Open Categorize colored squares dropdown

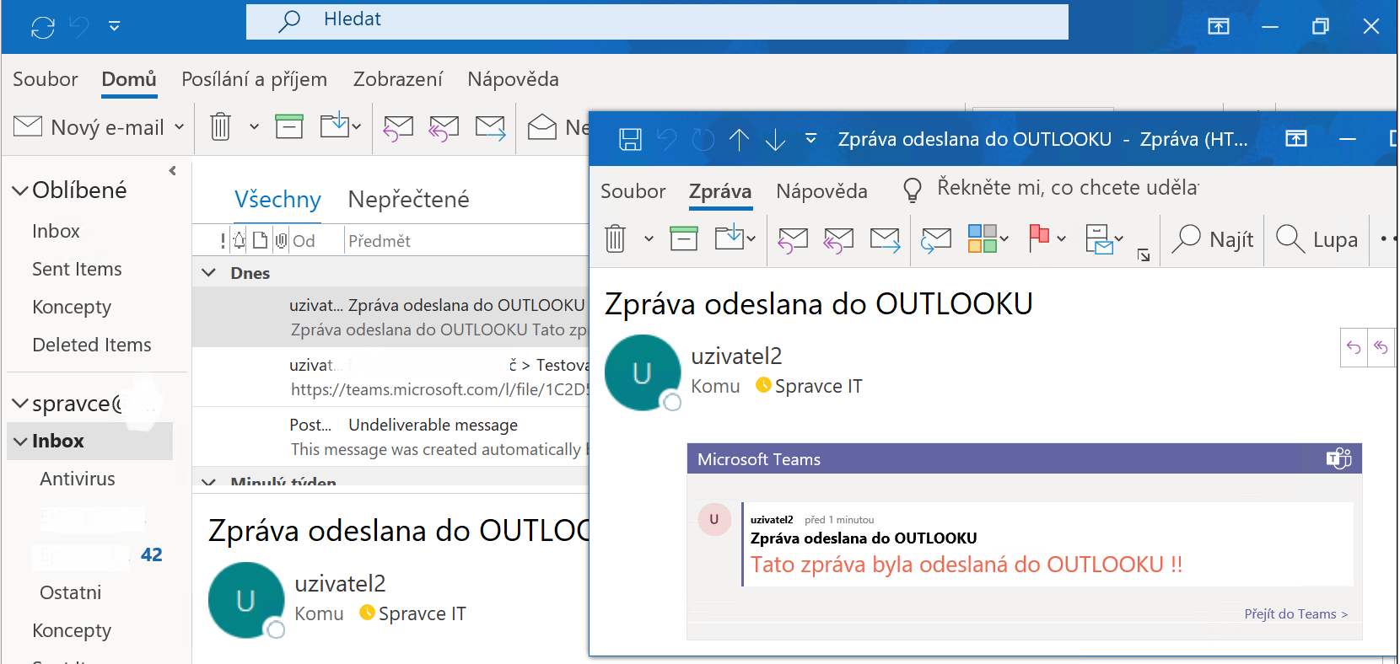[x=988, y=238]
